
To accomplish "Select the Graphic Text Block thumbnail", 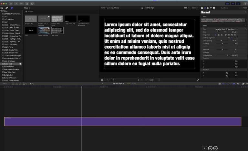I will (57, 19).
